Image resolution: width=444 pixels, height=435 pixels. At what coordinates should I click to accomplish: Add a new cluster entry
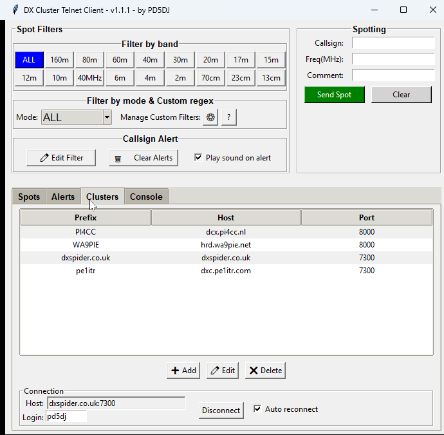click(x=183, y=371)
